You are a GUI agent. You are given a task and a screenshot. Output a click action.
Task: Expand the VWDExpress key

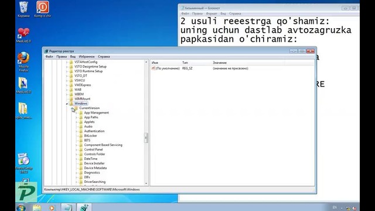tap(67, 85)
